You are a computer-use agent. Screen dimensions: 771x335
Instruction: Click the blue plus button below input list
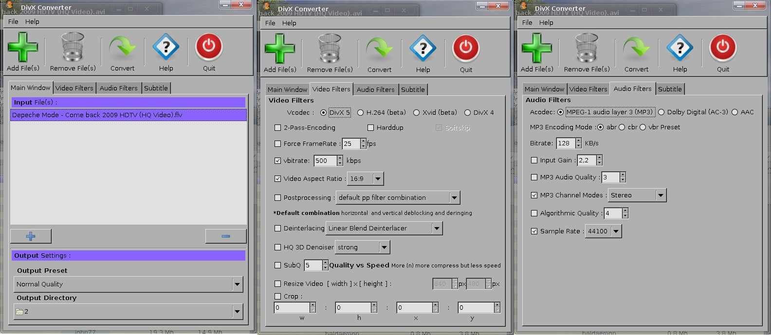(31, 236)
